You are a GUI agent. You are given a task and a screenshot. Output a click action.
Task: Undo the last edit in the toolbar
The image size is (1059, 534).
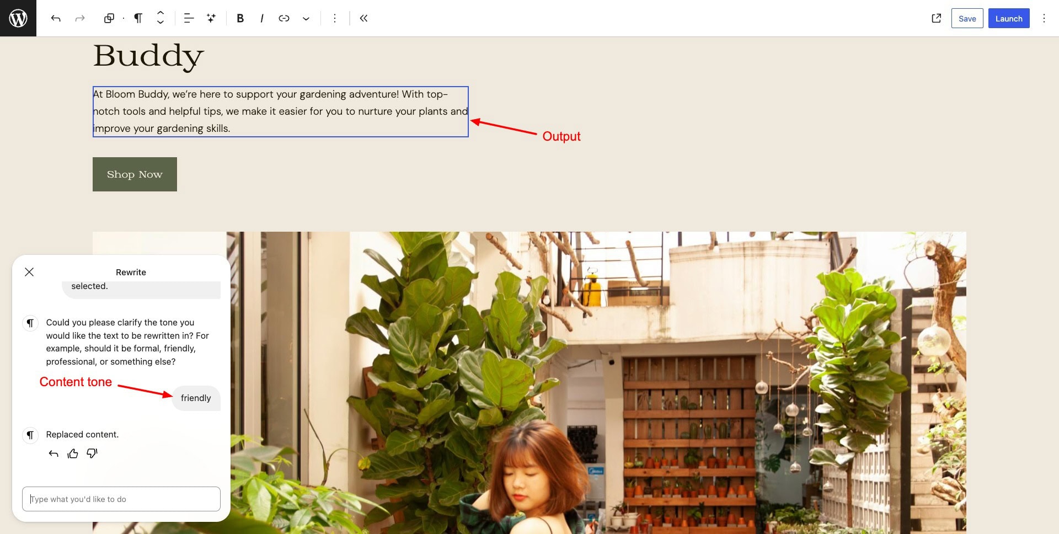56,18
